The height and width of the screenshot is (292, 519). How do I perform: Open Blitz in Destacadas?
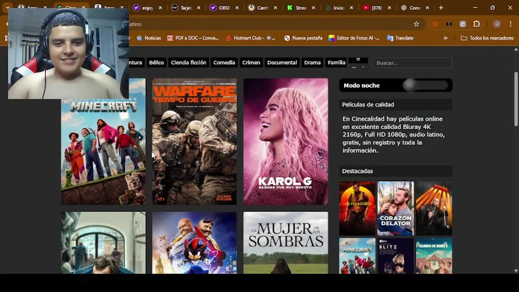[x=396, y=256]
